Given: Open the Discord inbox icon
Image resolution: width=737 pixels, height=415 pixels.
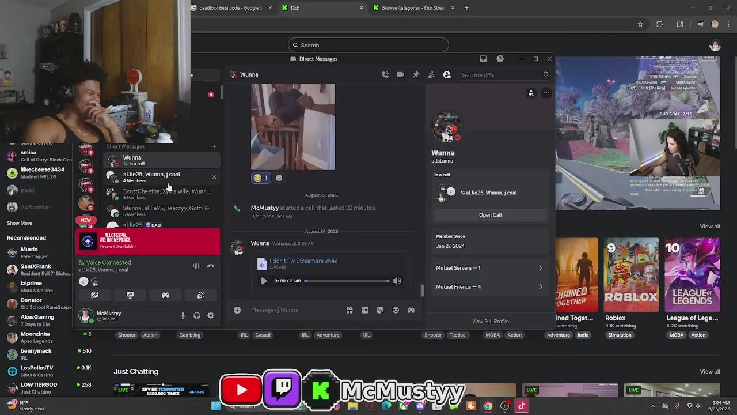Looking at the screenshot, I should [483, 59].
